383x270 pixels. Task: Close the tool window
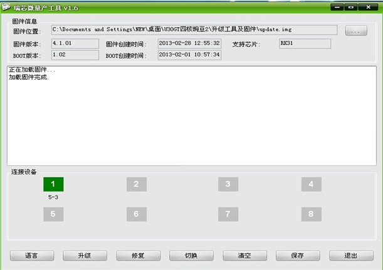coord(368,7)
